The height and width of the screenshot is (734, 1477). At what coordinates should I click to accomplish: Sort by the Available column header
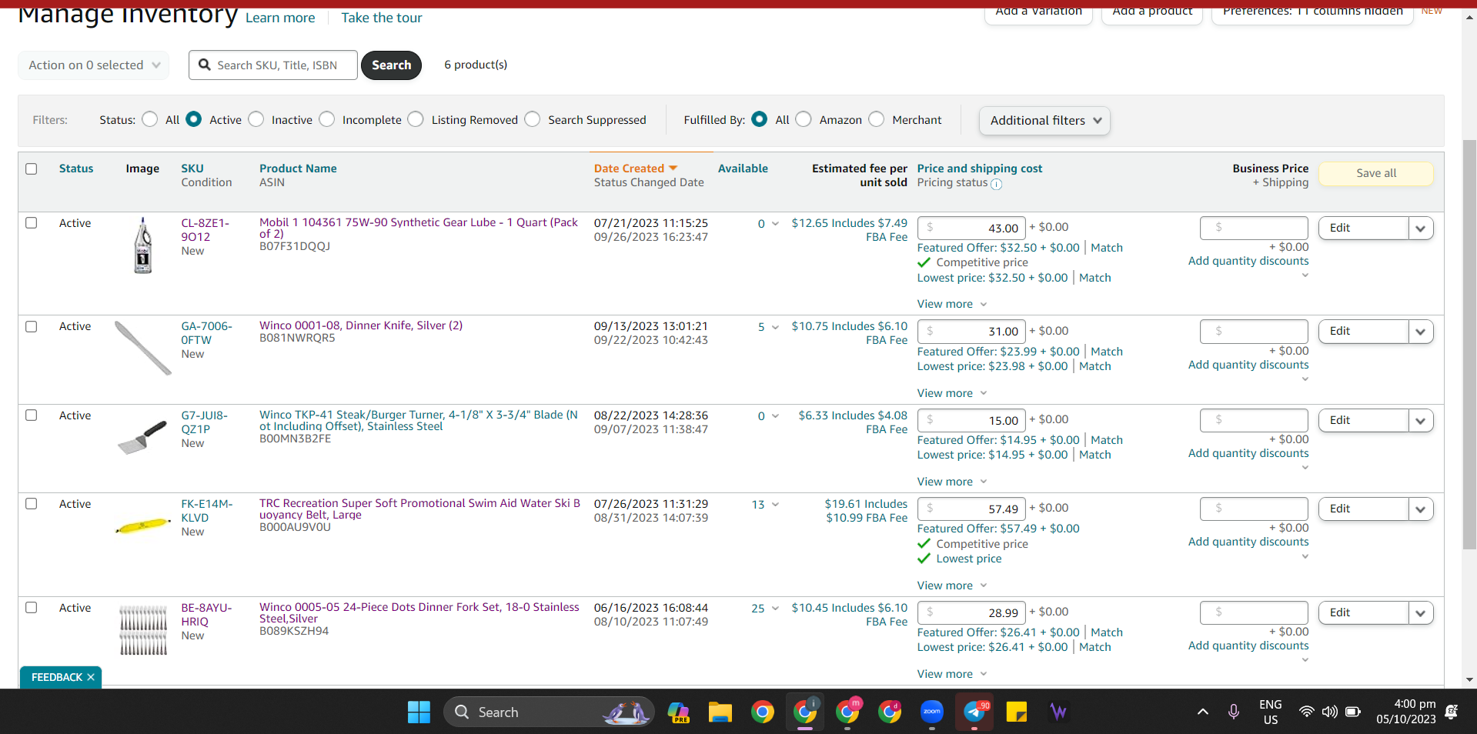point(743,168)
